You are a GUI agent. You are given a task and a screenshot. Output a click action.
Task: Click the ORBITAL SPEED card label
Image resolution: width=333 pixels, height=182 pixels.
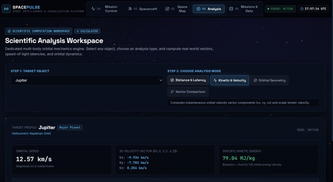pyautogui.click(x=27, y=151)
